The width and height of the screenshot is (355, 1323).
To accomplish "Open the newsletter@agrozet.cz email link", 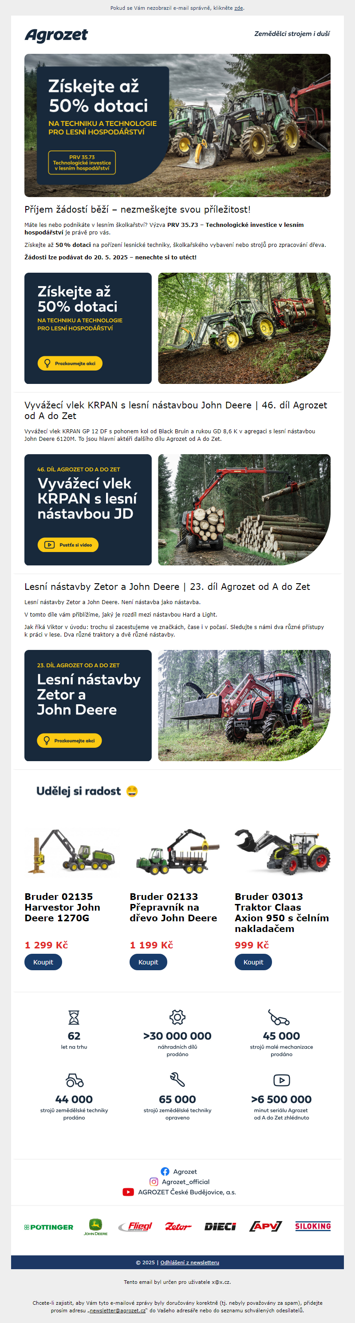I will point(117,1310).
